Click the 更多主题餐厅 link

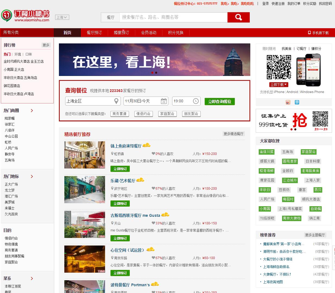(315, 235)
